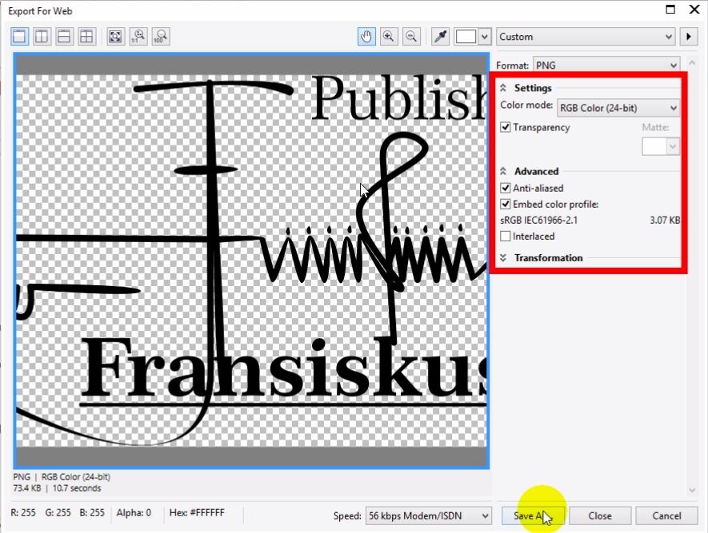Click the sampled color swatch
Screen dimensions: 708x533
tap(466, 37)
